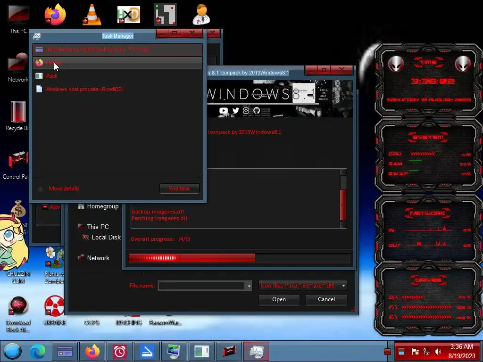The image size is (483, 362).
Task: Open the Icon files type filter dropdown
Action: 303,286
